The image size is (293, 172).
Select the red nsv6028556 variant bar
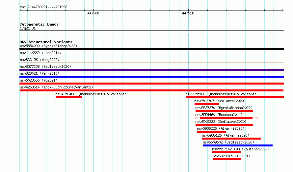click(x=151, y=84)
